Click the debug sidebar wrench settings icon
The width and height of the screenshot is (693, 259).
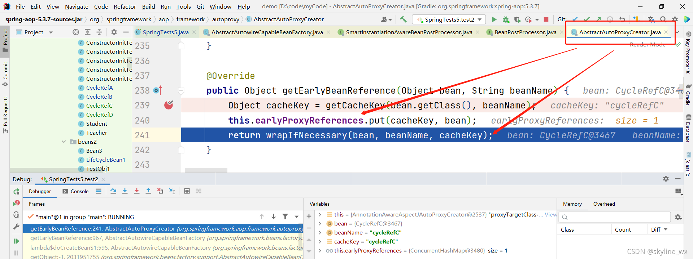[x=16, y=227]
